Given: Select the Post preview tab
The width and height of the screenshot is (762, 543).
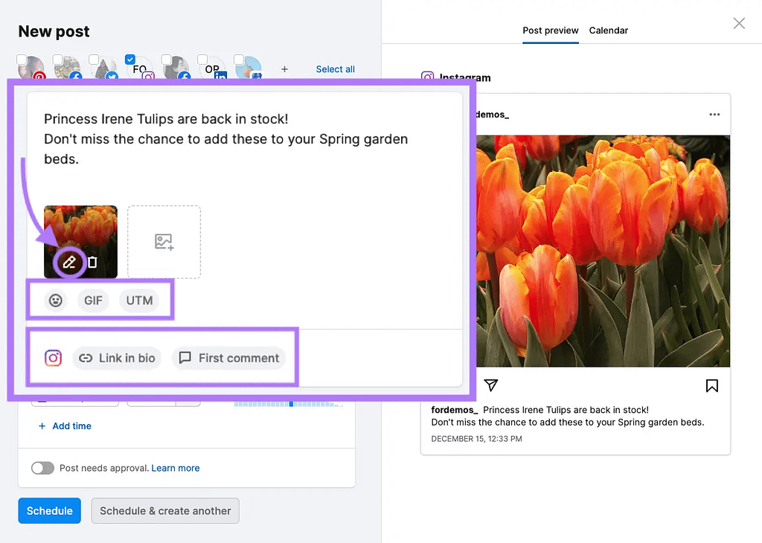Looking at the screenshot, I should tap(550, 30).
